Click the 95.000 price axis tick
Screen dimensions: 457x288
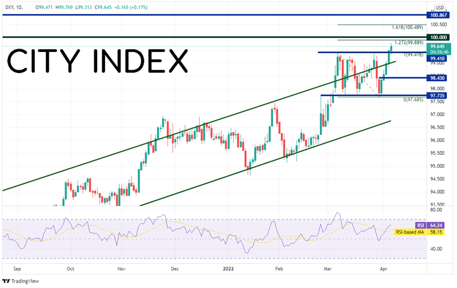coord(437,166)
